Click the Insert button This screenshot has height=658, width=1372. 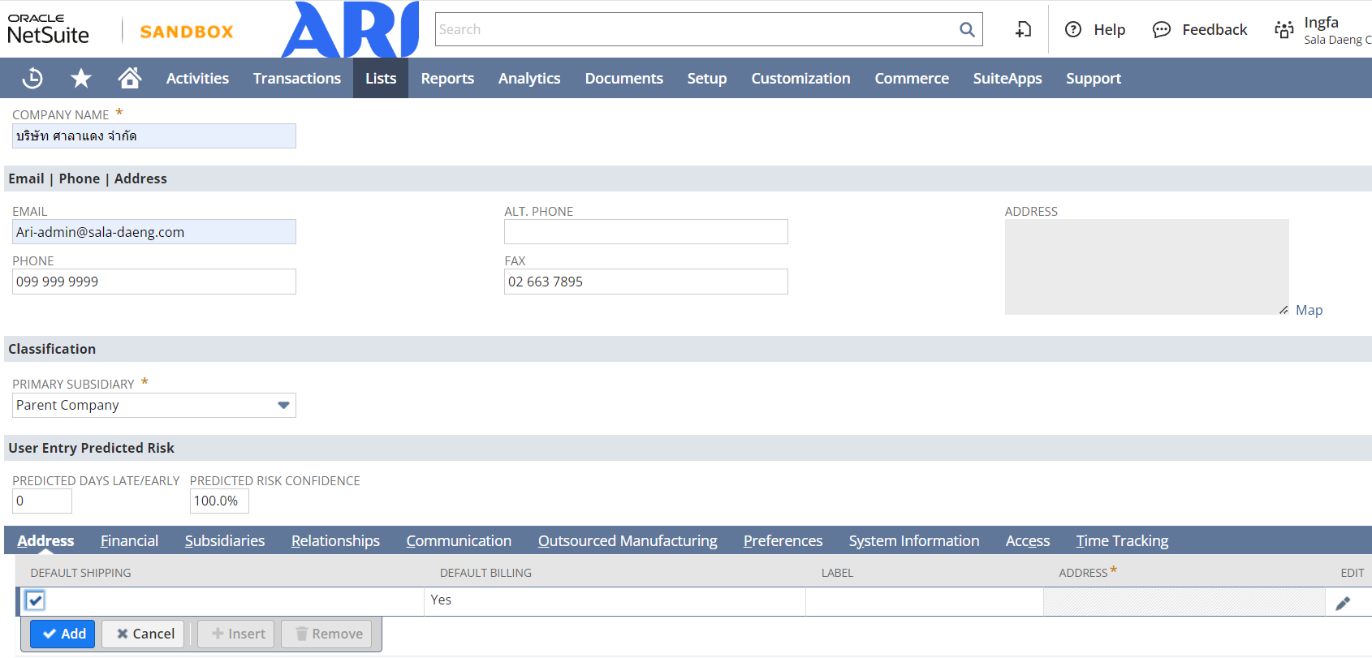click(236, 634)
